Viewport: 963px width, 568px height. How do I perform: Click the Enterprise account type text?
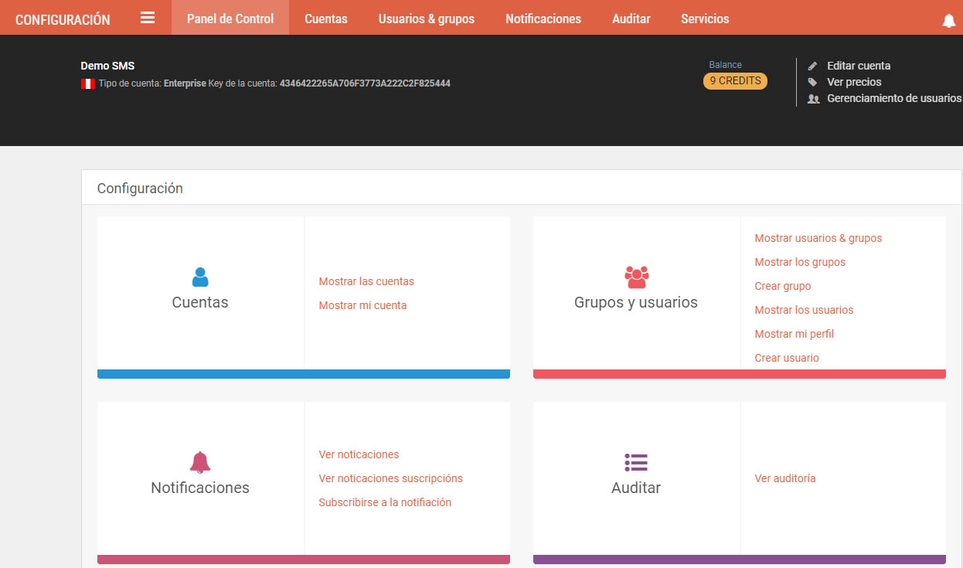185,83
